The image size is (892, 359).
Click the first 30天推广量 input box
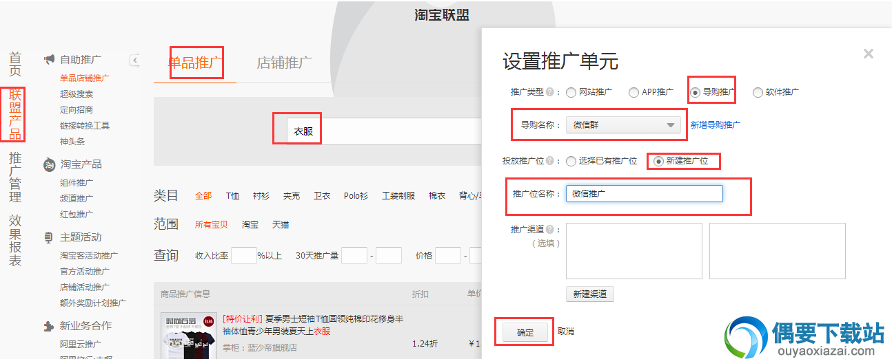pyautogui.click(x=354, y=256)
